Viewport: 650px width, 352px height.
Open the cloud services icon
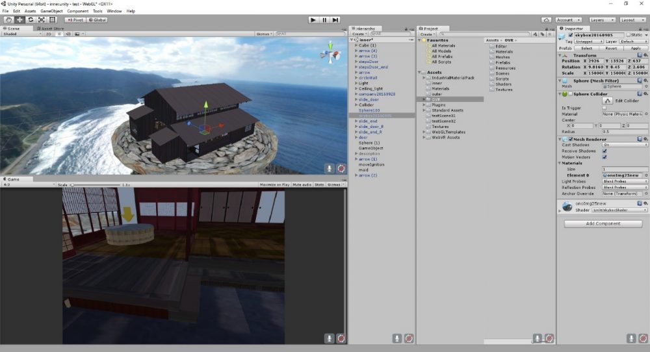546,20
